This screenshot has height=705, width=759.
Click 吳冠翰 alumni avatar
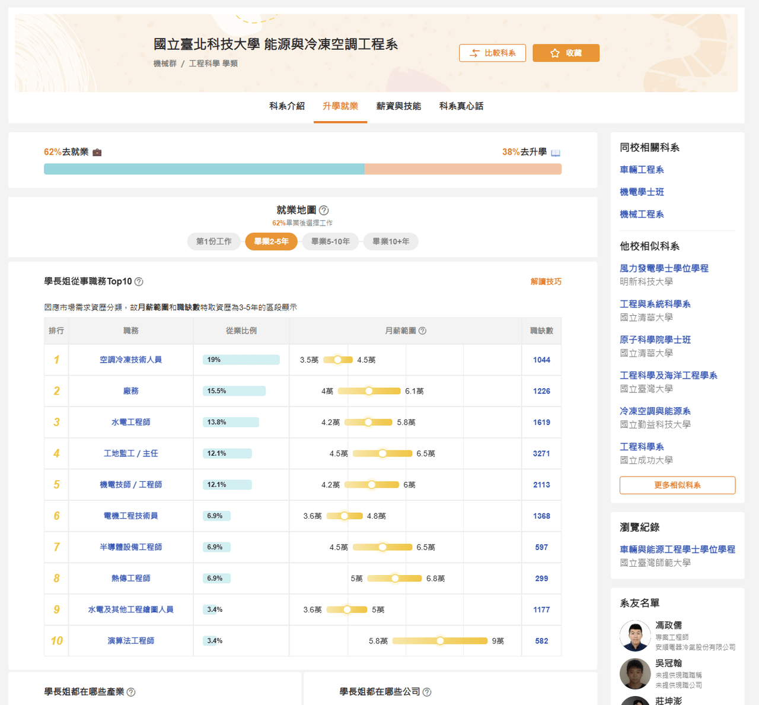point(635,674)
